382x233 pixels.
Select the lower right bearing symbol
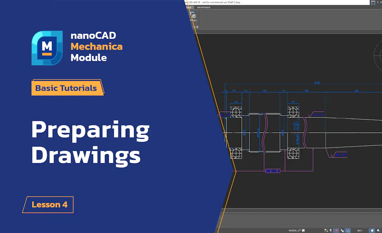(293, 153)
